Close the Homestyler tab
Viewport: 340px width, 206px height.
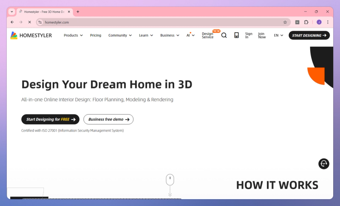[x=69, y=12]
